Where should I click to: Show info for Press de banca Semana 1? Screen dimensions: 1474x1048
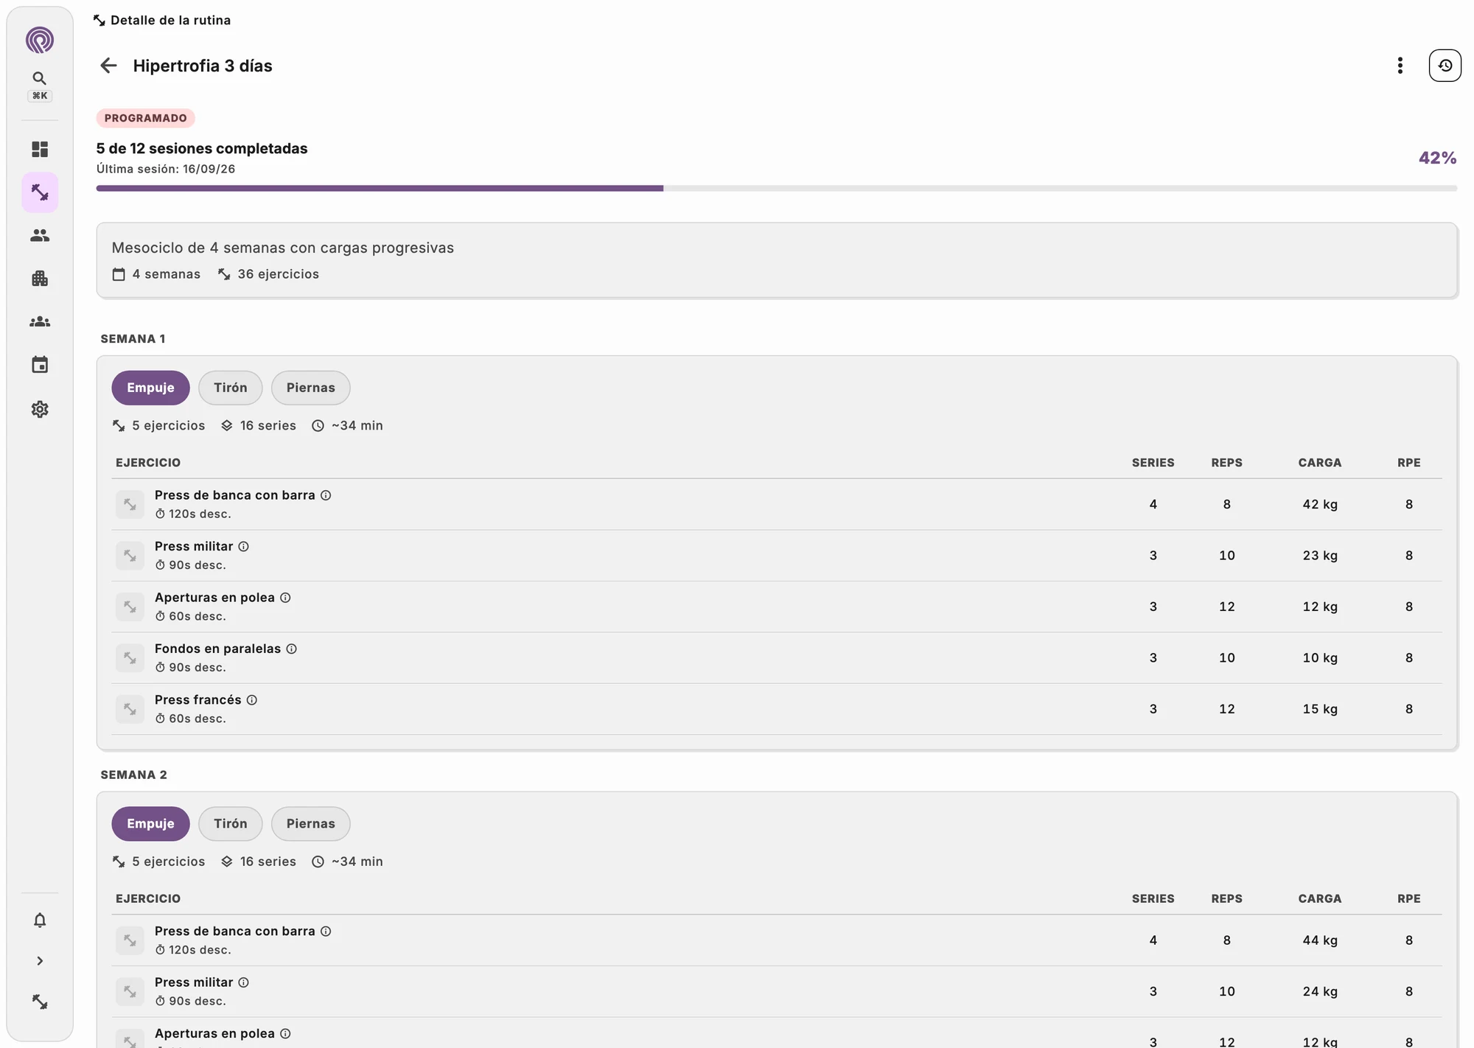click(326, 495)
